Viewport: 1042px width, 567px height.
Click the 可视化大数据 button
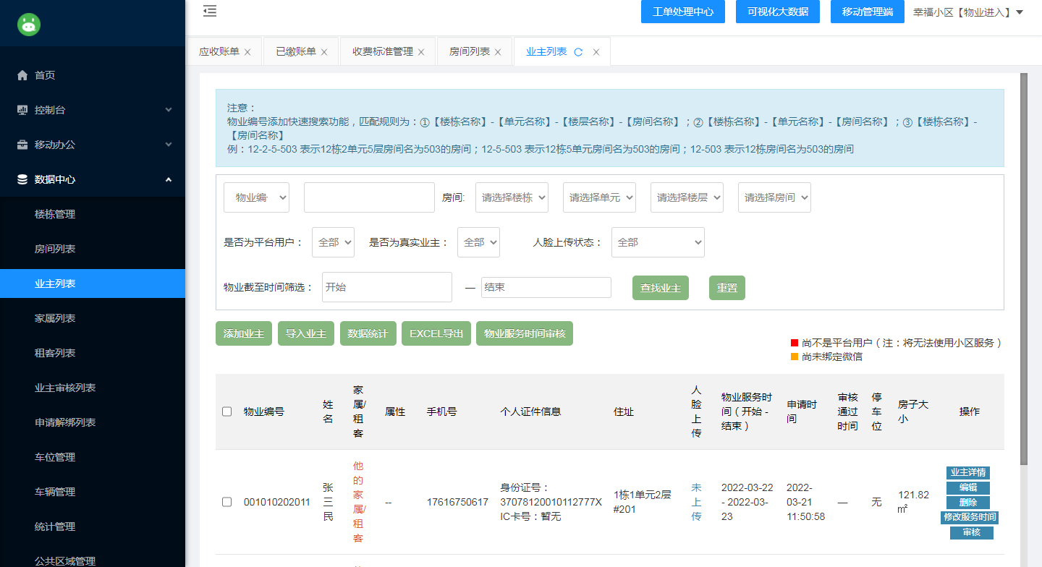tap(778, 12)
